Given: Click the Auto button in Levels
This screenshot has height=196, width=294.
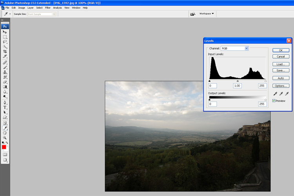Looking at the screenshot, I should [x=281, y=78].
